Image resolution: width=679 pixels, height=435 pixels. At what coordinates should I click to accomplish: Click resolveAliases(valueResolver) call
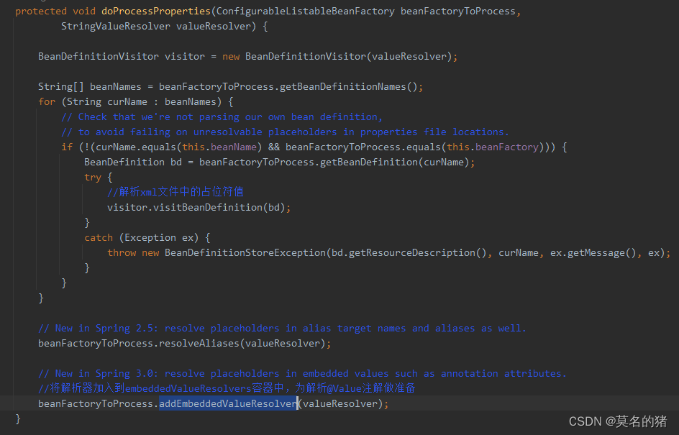pyautogui.click(x=242, y=343)
